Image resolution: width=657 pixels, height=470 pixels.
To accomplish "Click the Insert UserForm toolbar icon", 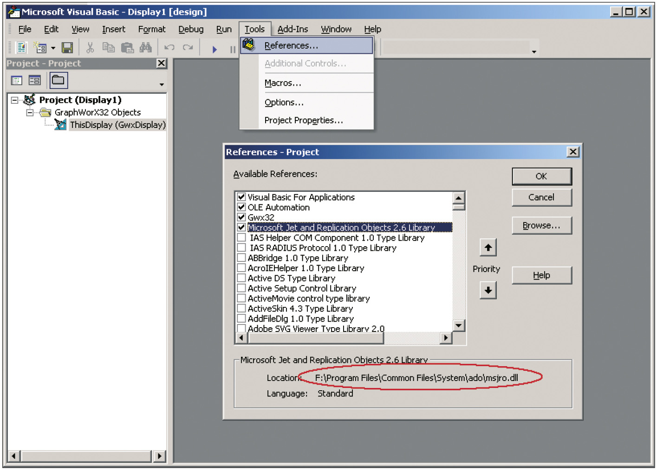I will pyautogui.click(x=40, y=47).
